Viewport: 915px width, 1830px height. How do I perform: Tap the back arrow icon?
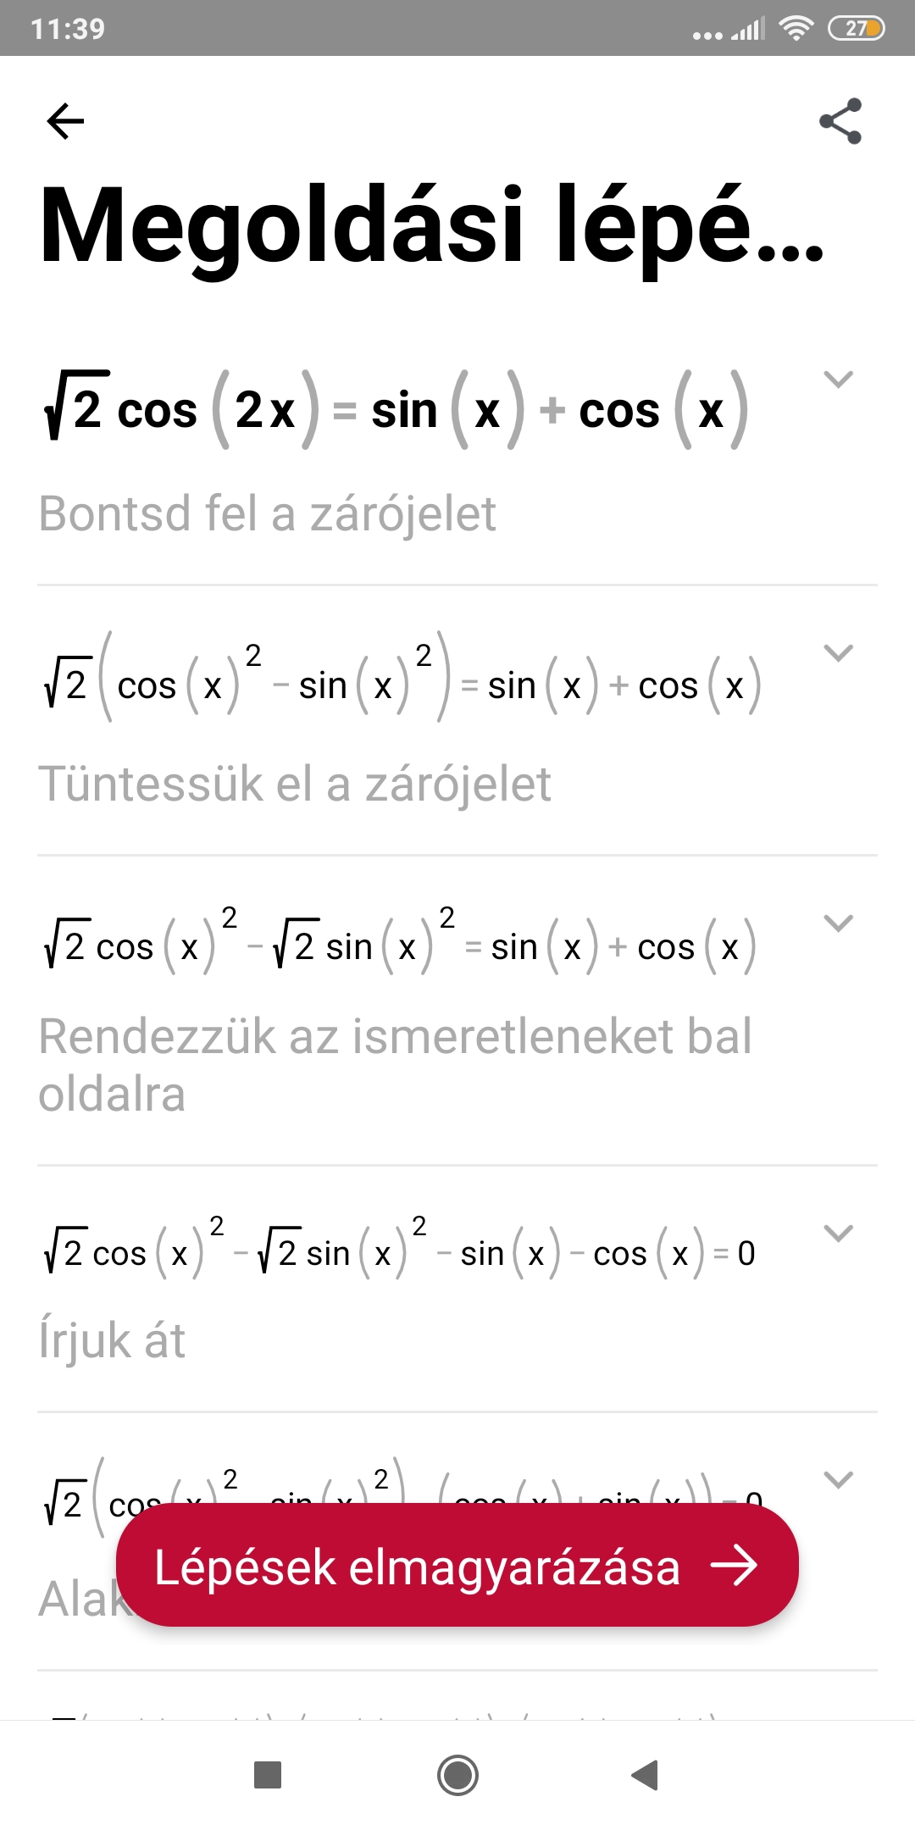pyautogui.click(x=65, y=121)
